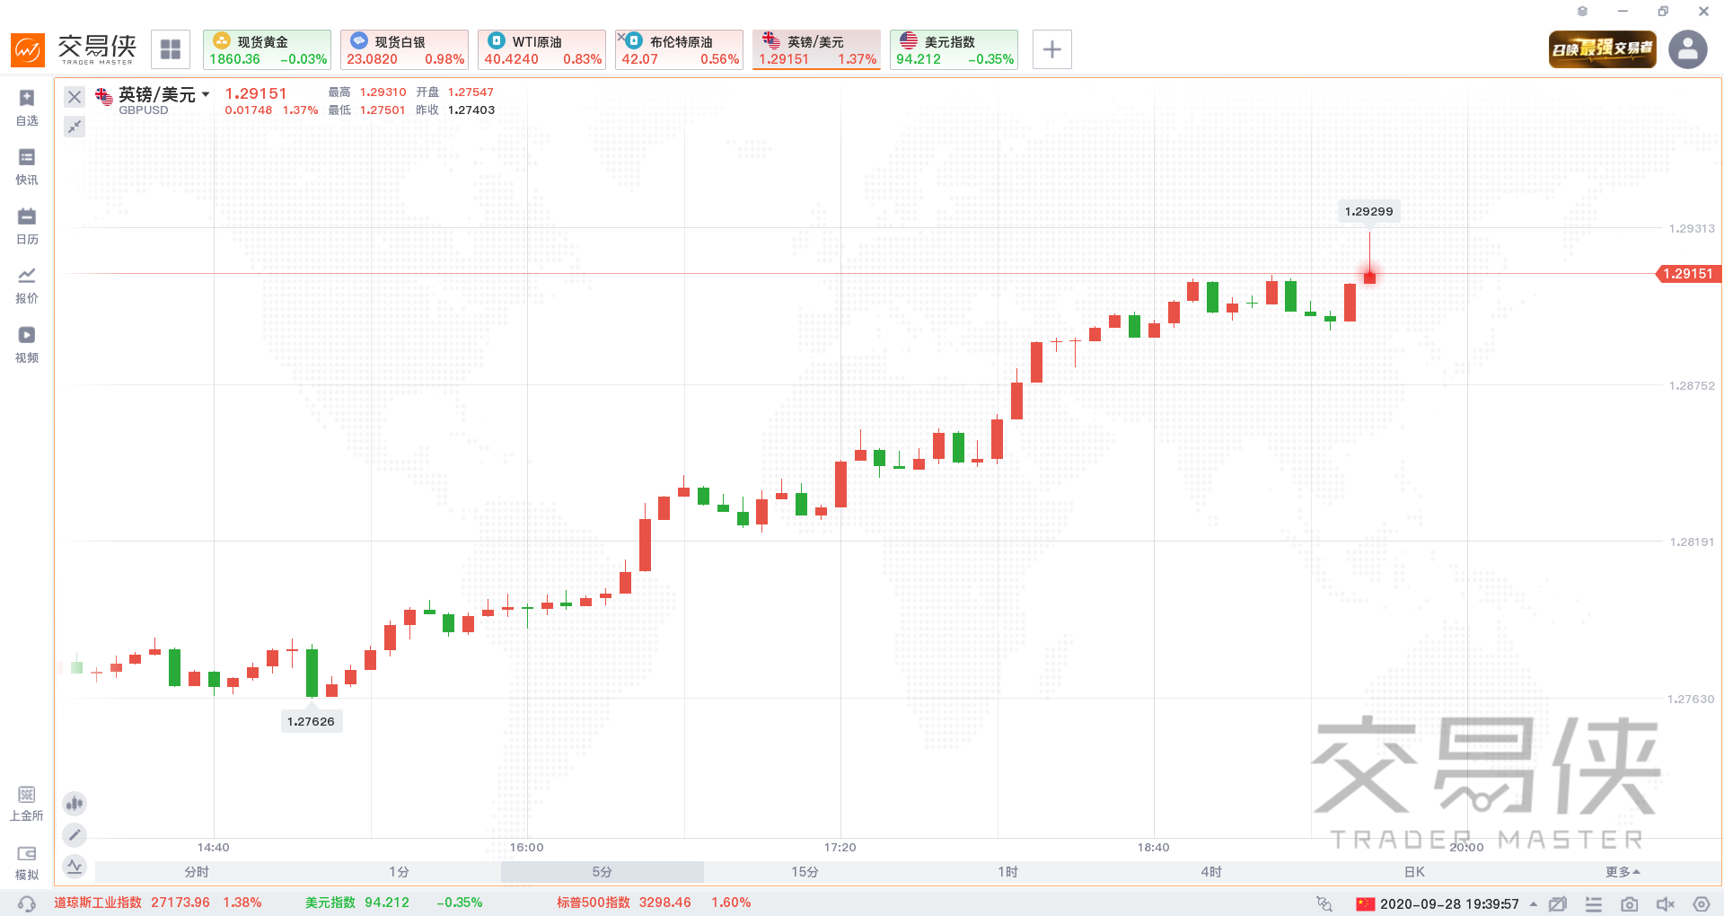Open the 视频 video section
Image resolution: width=1724 pixels, height=916 pixels.
(x=27, y=345)
